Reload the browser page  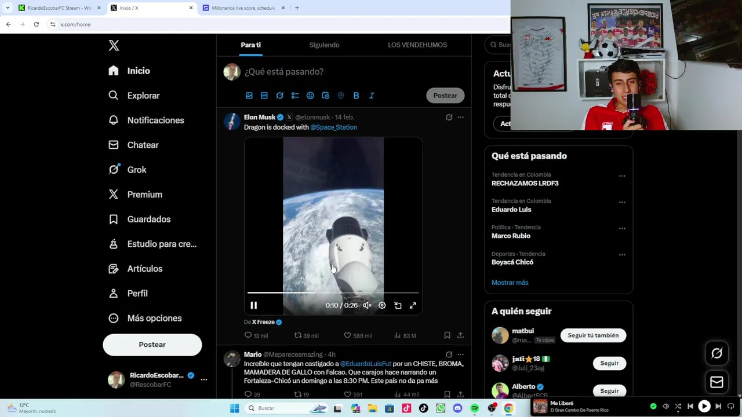(x=36, y=24)
